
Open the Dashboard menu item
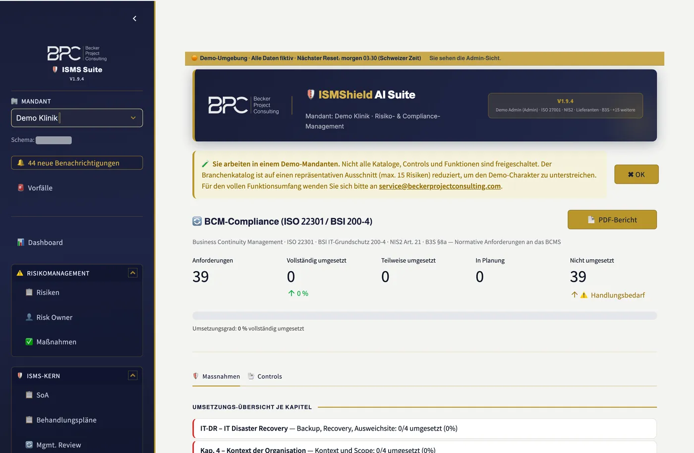coord(77,242)
